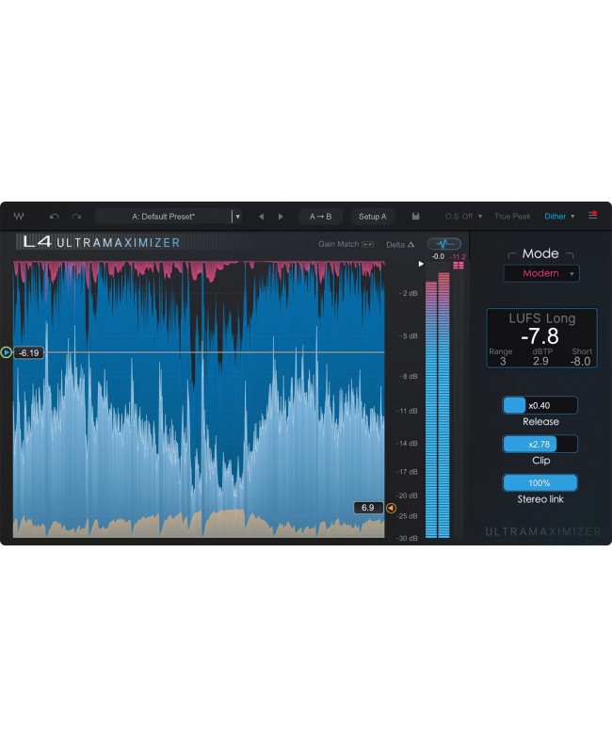Image resolution: width=612 pixels, height=748 pixels.
Task: Reset the pink clip indicator grid
Action: point(459,266)
